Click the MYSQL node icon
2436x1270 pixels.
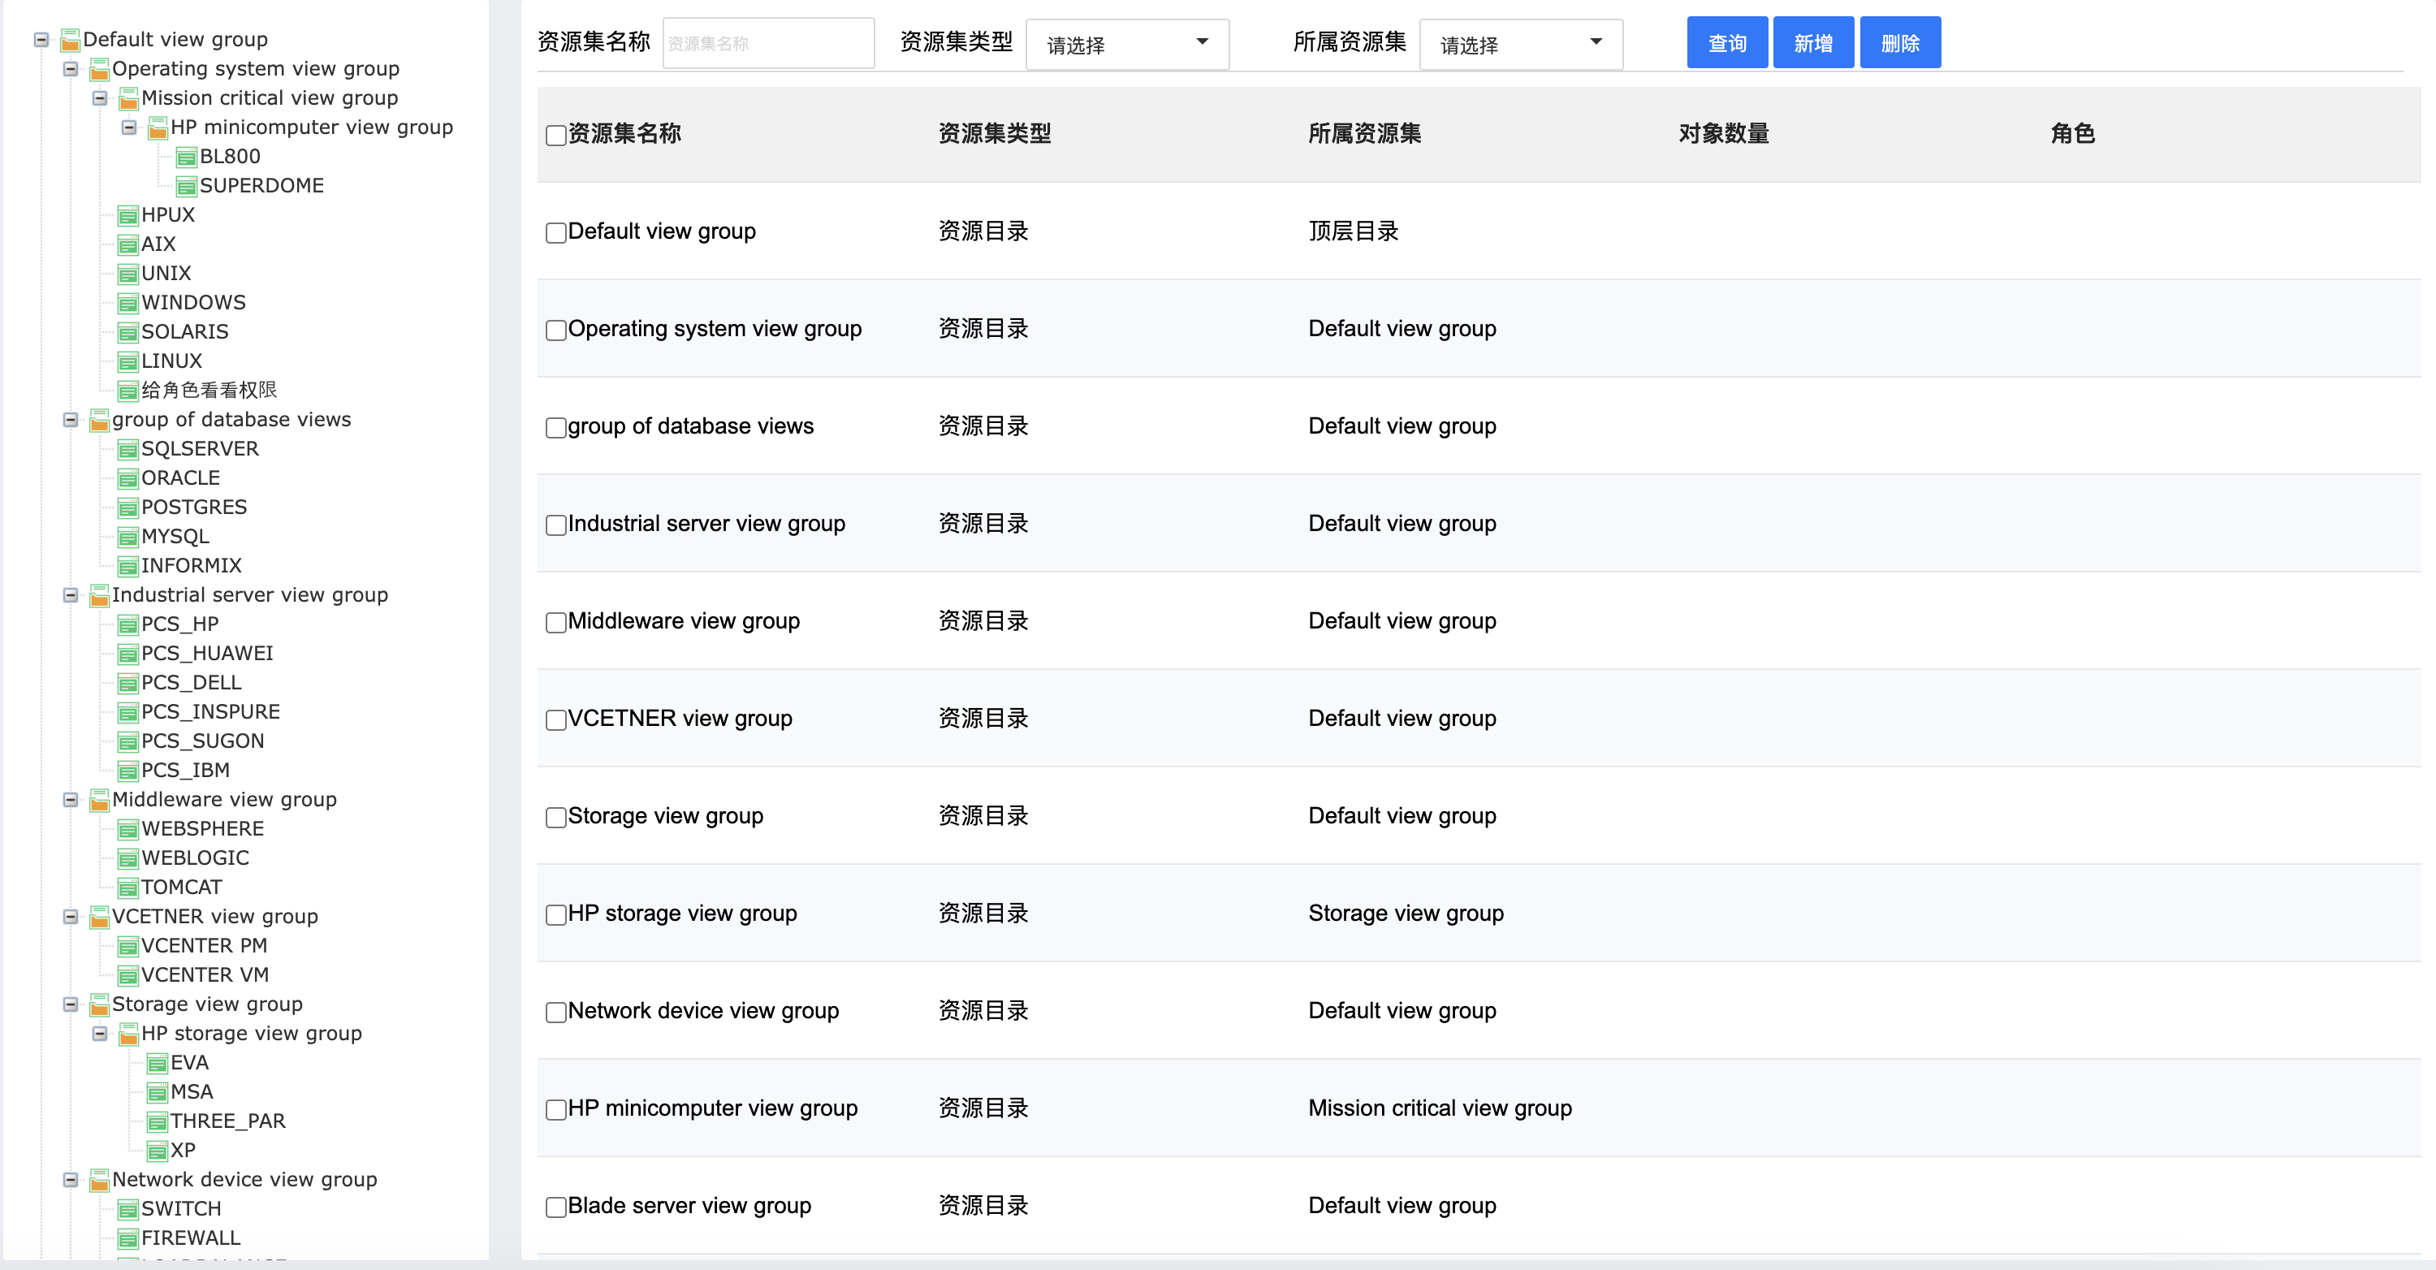pos(128,538)
